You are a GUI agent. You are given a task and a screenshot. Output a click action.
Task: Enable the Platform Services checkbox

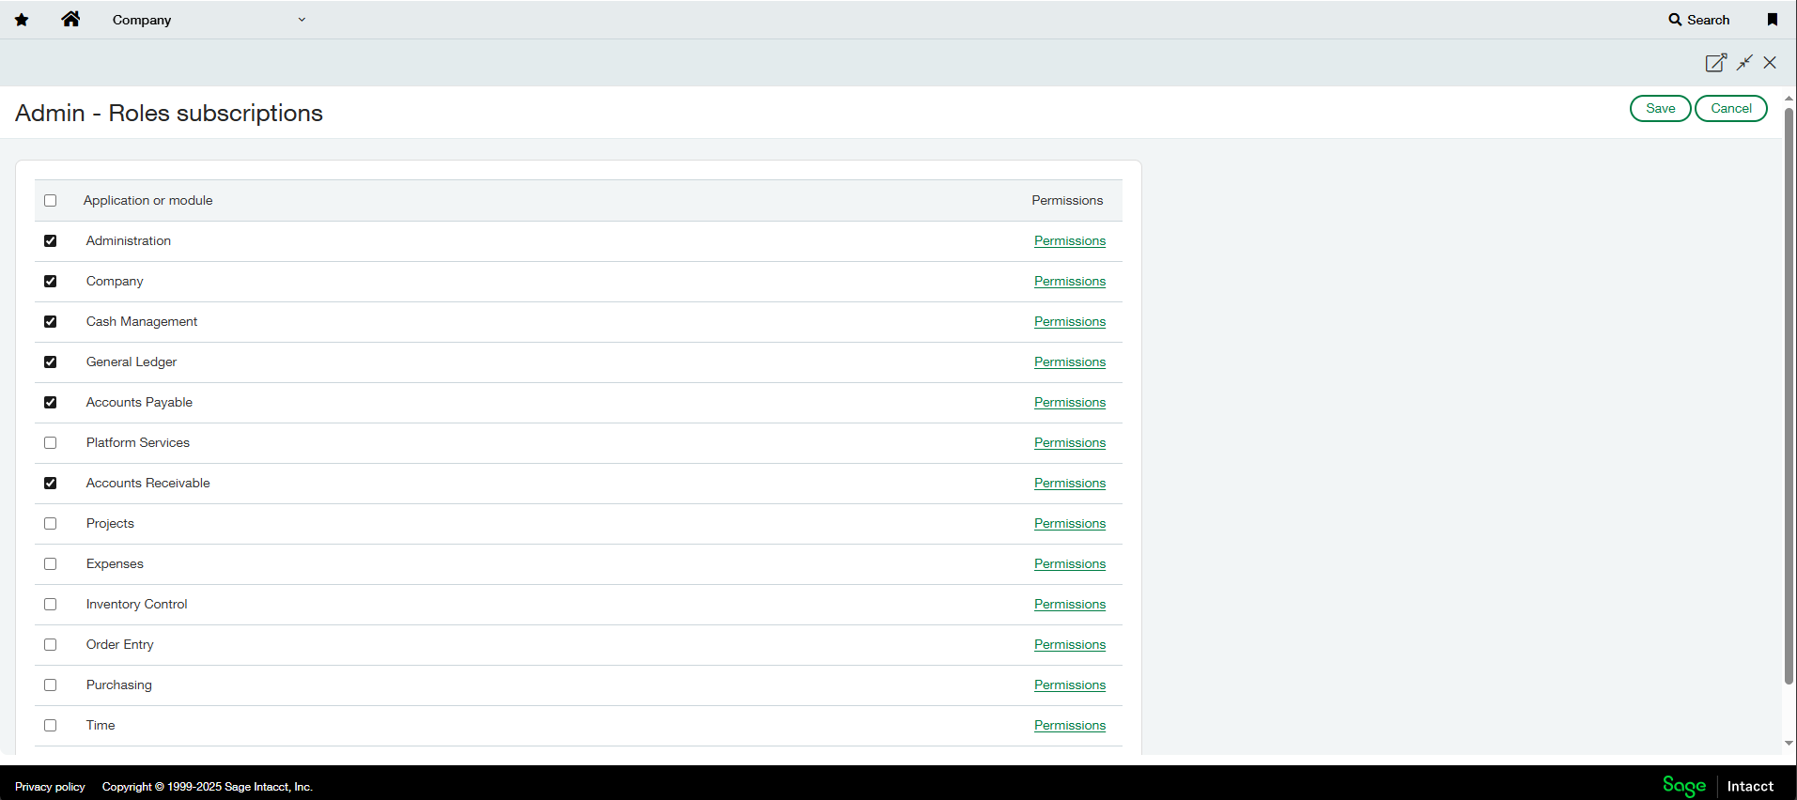pos(51,443)
